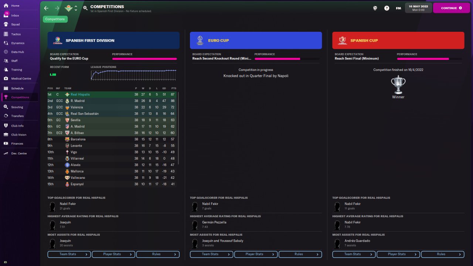Go forward with the right arrow icon

pos(57,8)
